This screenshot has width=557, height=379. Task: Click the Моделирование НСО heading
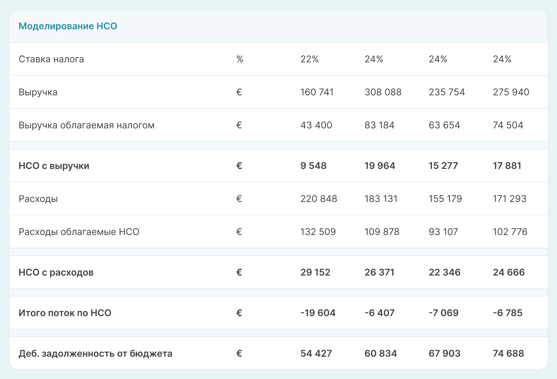[x=68, y=26]
